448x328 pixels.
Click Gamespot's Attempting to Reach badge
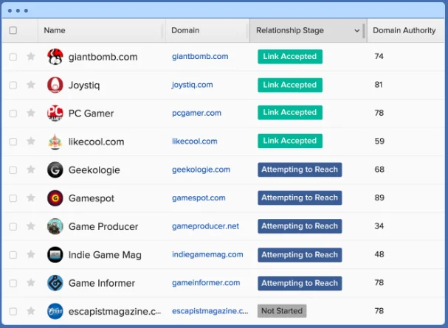tap(300, 198)
